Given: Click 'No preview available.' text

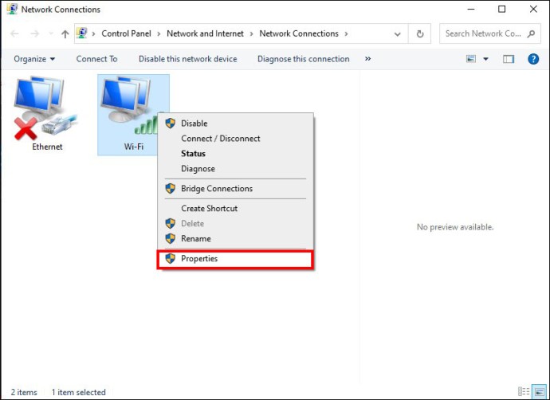Looking at the screenshot, I should (x=455, y=227).
